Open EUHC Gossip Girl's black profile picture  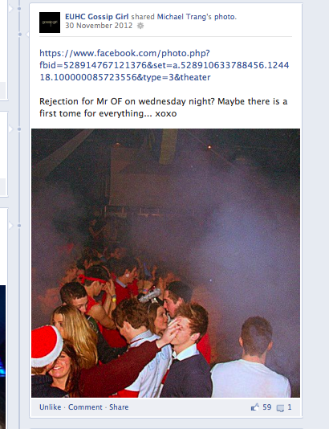[x=50, y=22]
